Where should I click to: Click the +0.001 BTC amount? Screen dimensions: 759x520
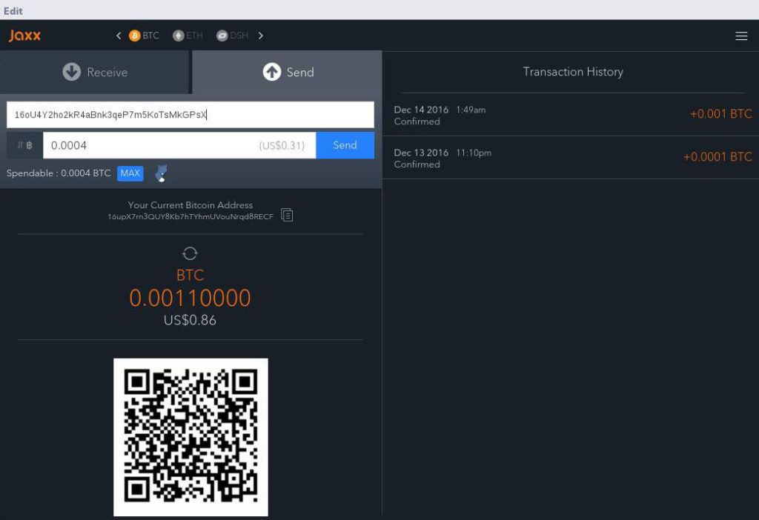coord(720,114)
